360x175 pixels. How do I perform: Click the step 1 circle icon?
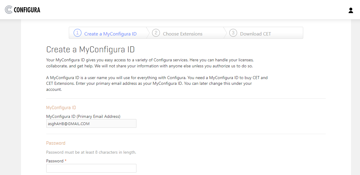click(x=77, y=33)
